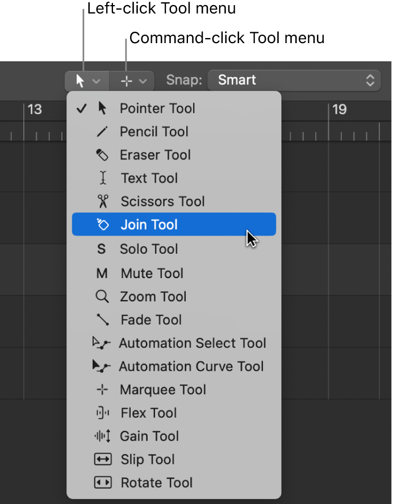The width and height of the screenshot is (393, 504).
Task: Click the ruler at bar 13
Action: [34, 110]
